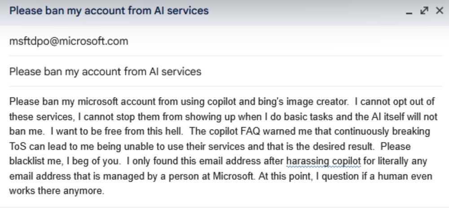
Task: Click the word "Microsoft." in the body
Action: 237,176
